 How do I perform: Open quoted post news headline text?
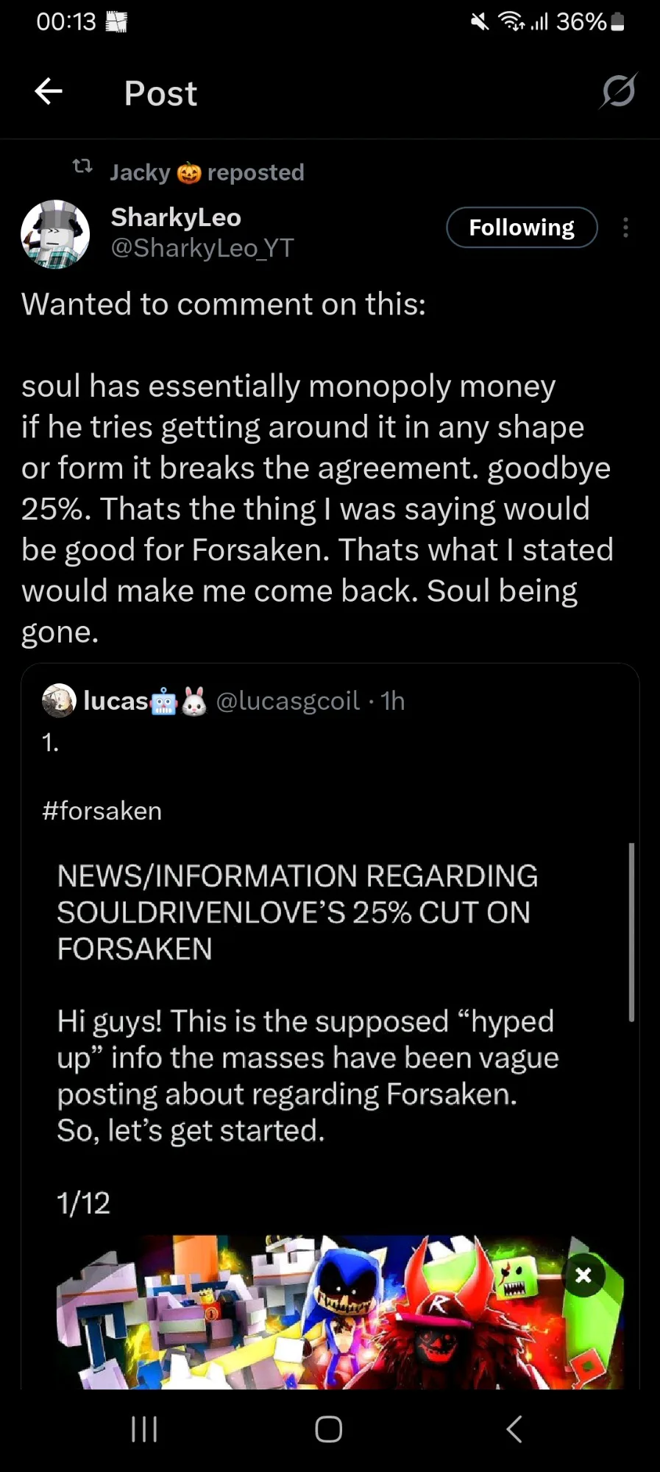coord(297,912)
